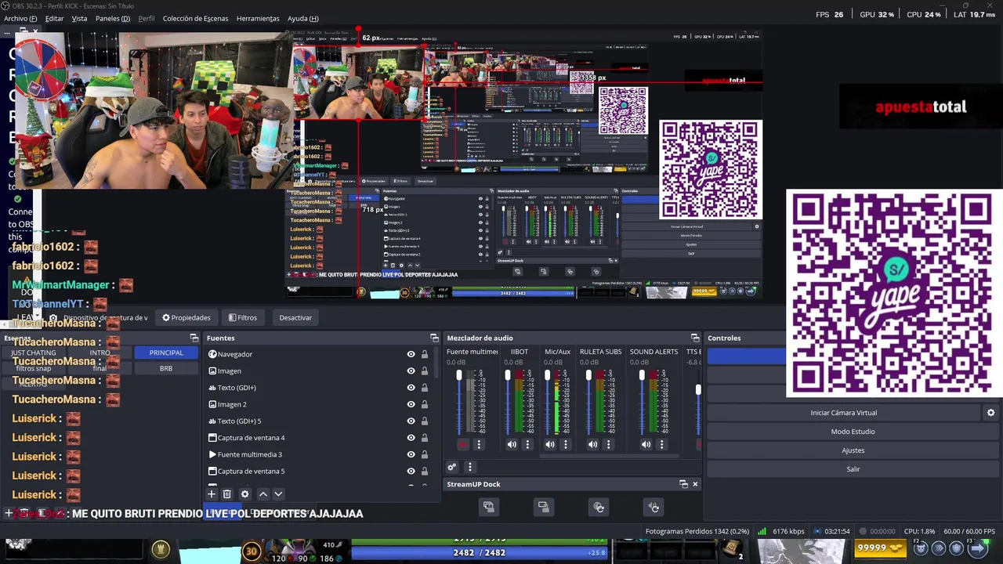The width and height of the screenshot is (1003, 564).
Task: Click the Propiedades button
Action: click(186, 317)
